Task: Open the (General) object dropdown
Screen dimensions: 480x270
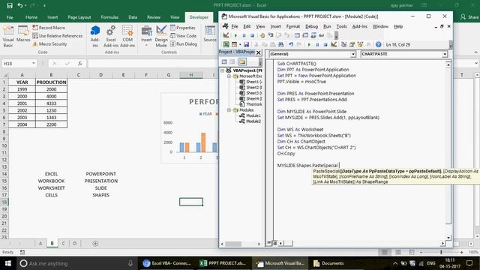Action: (x=353, y=54)
